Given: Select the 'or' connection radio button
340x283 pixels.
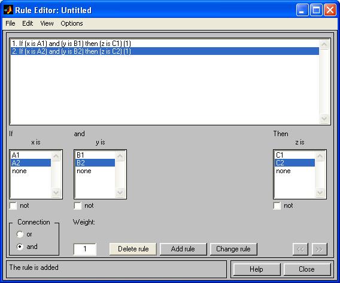Looking at the screenshot, I should [x=20, y=235].
